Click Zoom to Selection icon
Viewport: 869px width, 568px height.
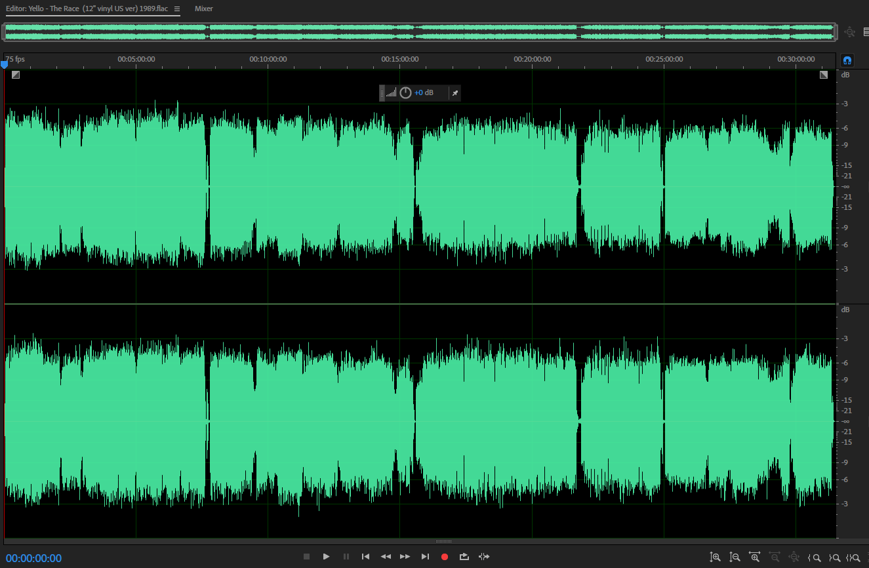pos(854,558)
